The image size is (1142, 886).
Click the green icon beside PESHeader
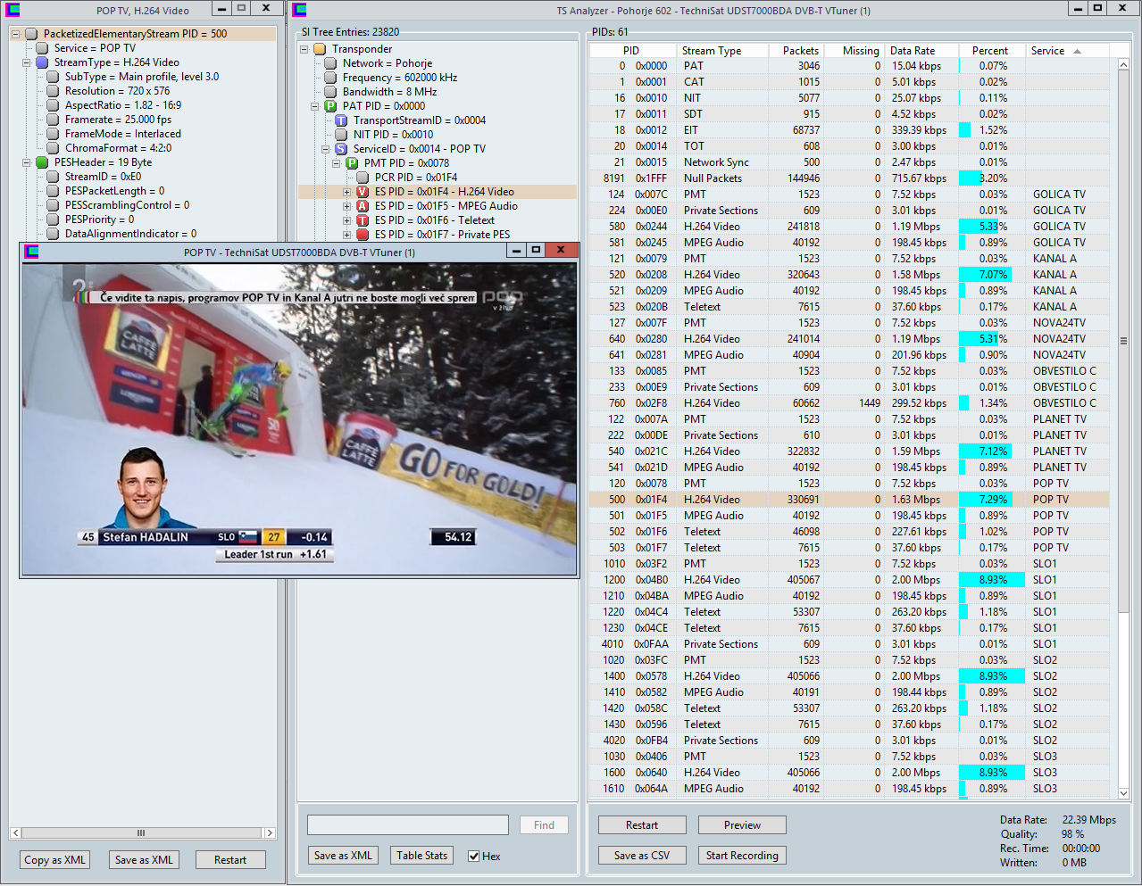[x=42, y=162]
